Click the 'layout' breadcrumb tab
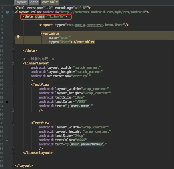This screenshot has height=169, width=174. (21, 2)
